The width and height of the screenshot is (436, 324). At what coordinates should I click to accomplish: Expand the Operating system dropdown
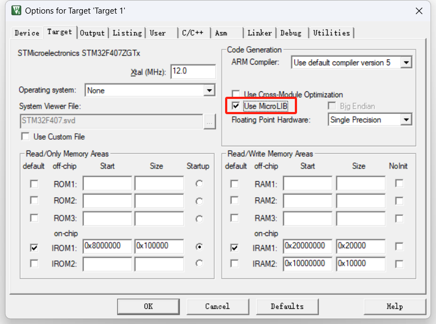pos(209,90)
